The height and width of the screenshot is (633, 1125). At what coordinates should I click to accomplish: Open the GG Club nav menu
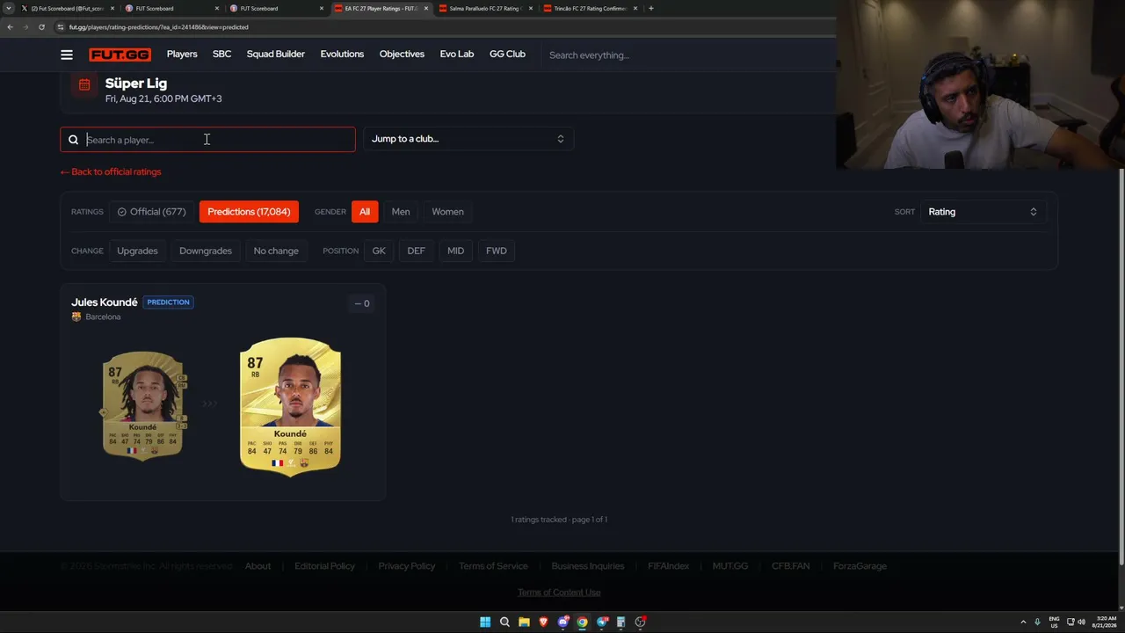click(x=507, y=55)
